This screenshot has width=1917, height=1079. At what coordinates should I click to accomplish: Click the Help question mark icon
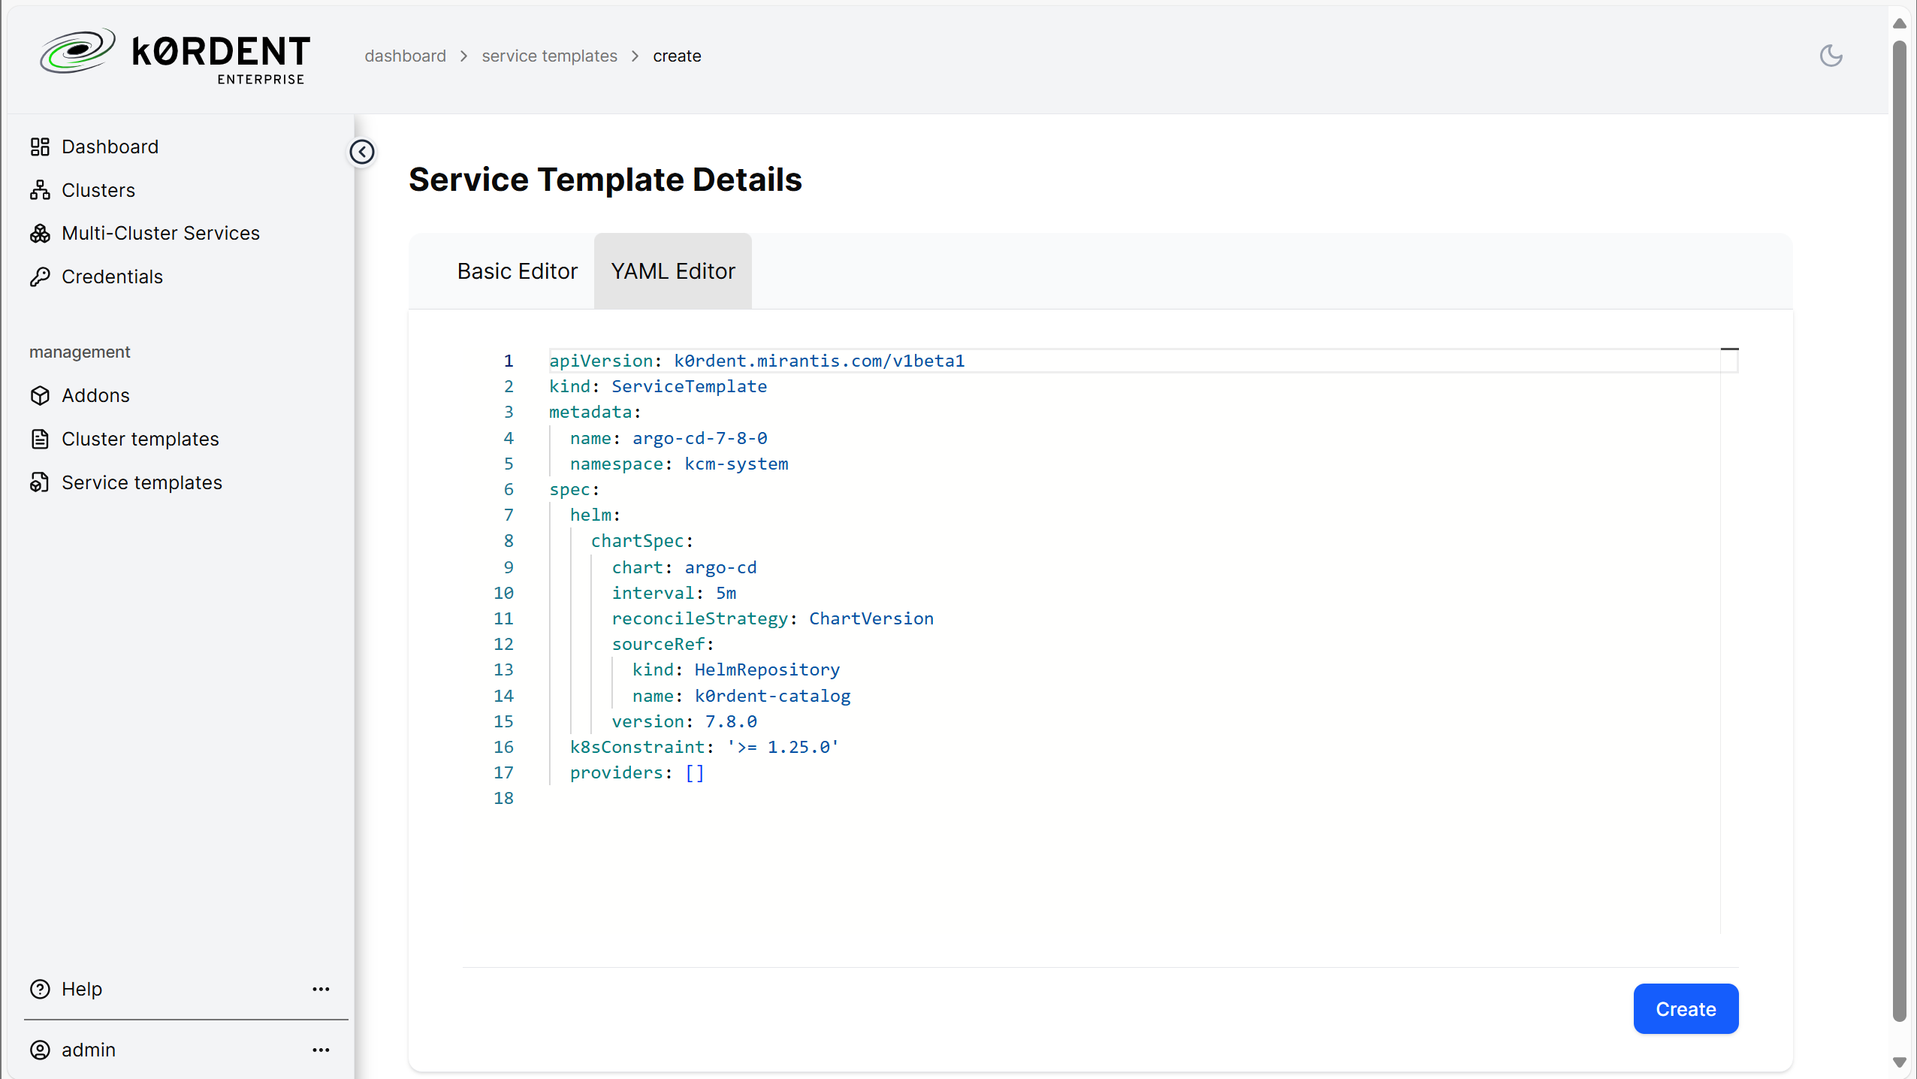click(40, 989)
